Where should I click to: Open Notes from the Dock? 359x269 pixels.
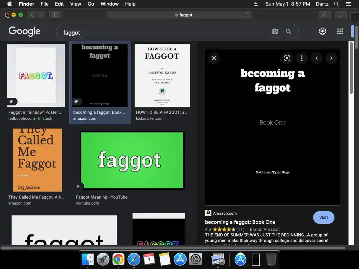(x=165, y=260)
